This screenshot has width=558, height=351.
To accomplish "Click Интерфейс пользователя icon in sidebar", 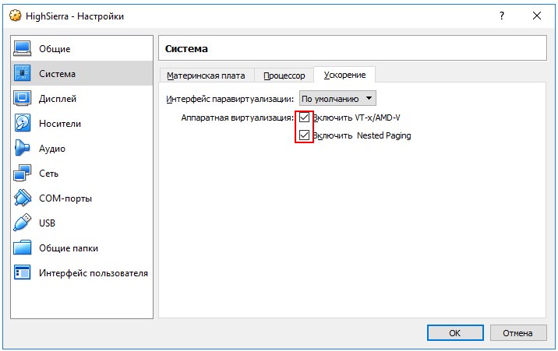I will 23,273.
